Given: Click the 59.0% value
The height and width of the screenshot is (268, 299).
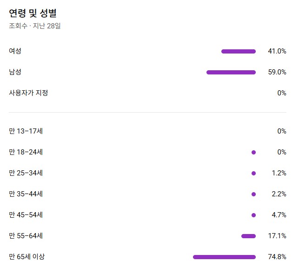Looking at the screenshot, I should click(x=277, y=72).
